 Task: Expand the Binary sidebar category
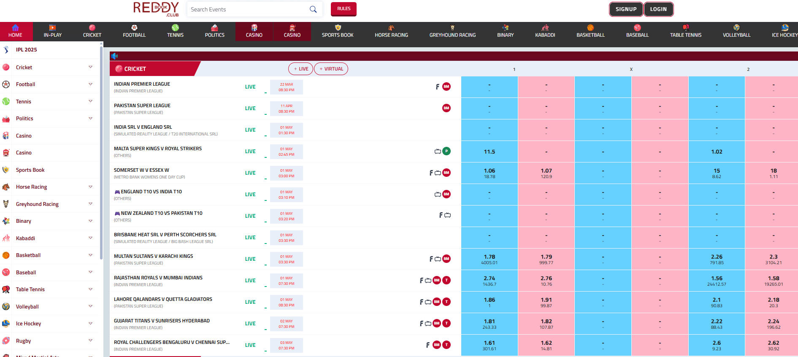tap(90, 221)
